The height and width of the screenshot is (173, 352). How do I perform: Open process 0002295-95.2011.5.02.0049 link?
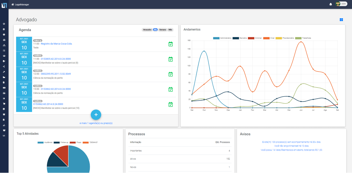56,74
